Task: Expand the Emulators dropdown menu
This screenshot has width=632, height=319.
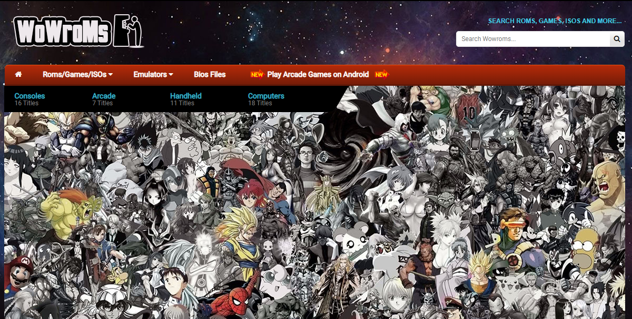Action: click(x=153, y=75)
